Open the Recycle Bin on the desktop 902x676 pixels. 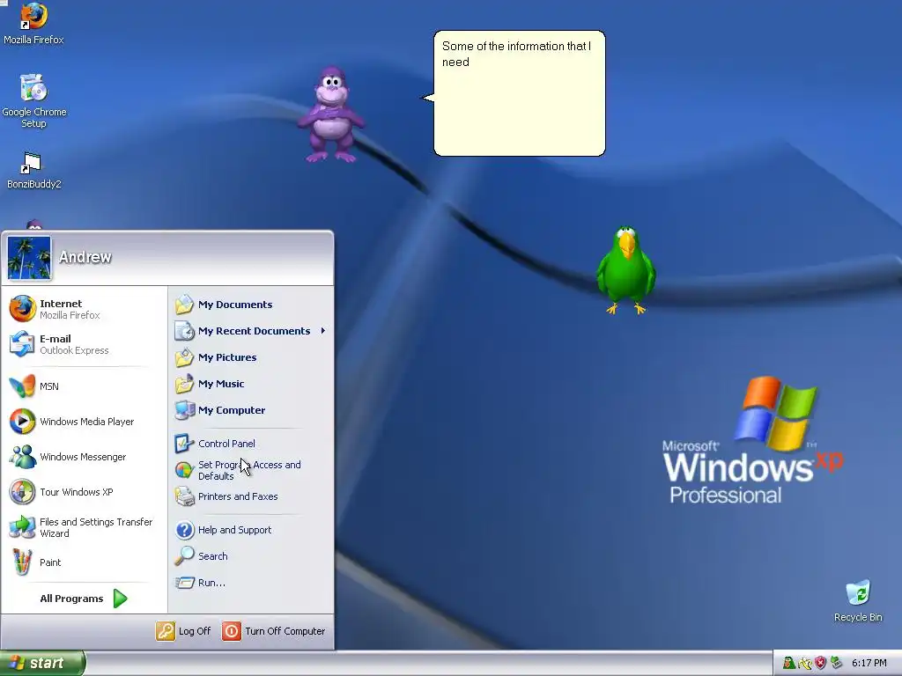click(858, 600)
